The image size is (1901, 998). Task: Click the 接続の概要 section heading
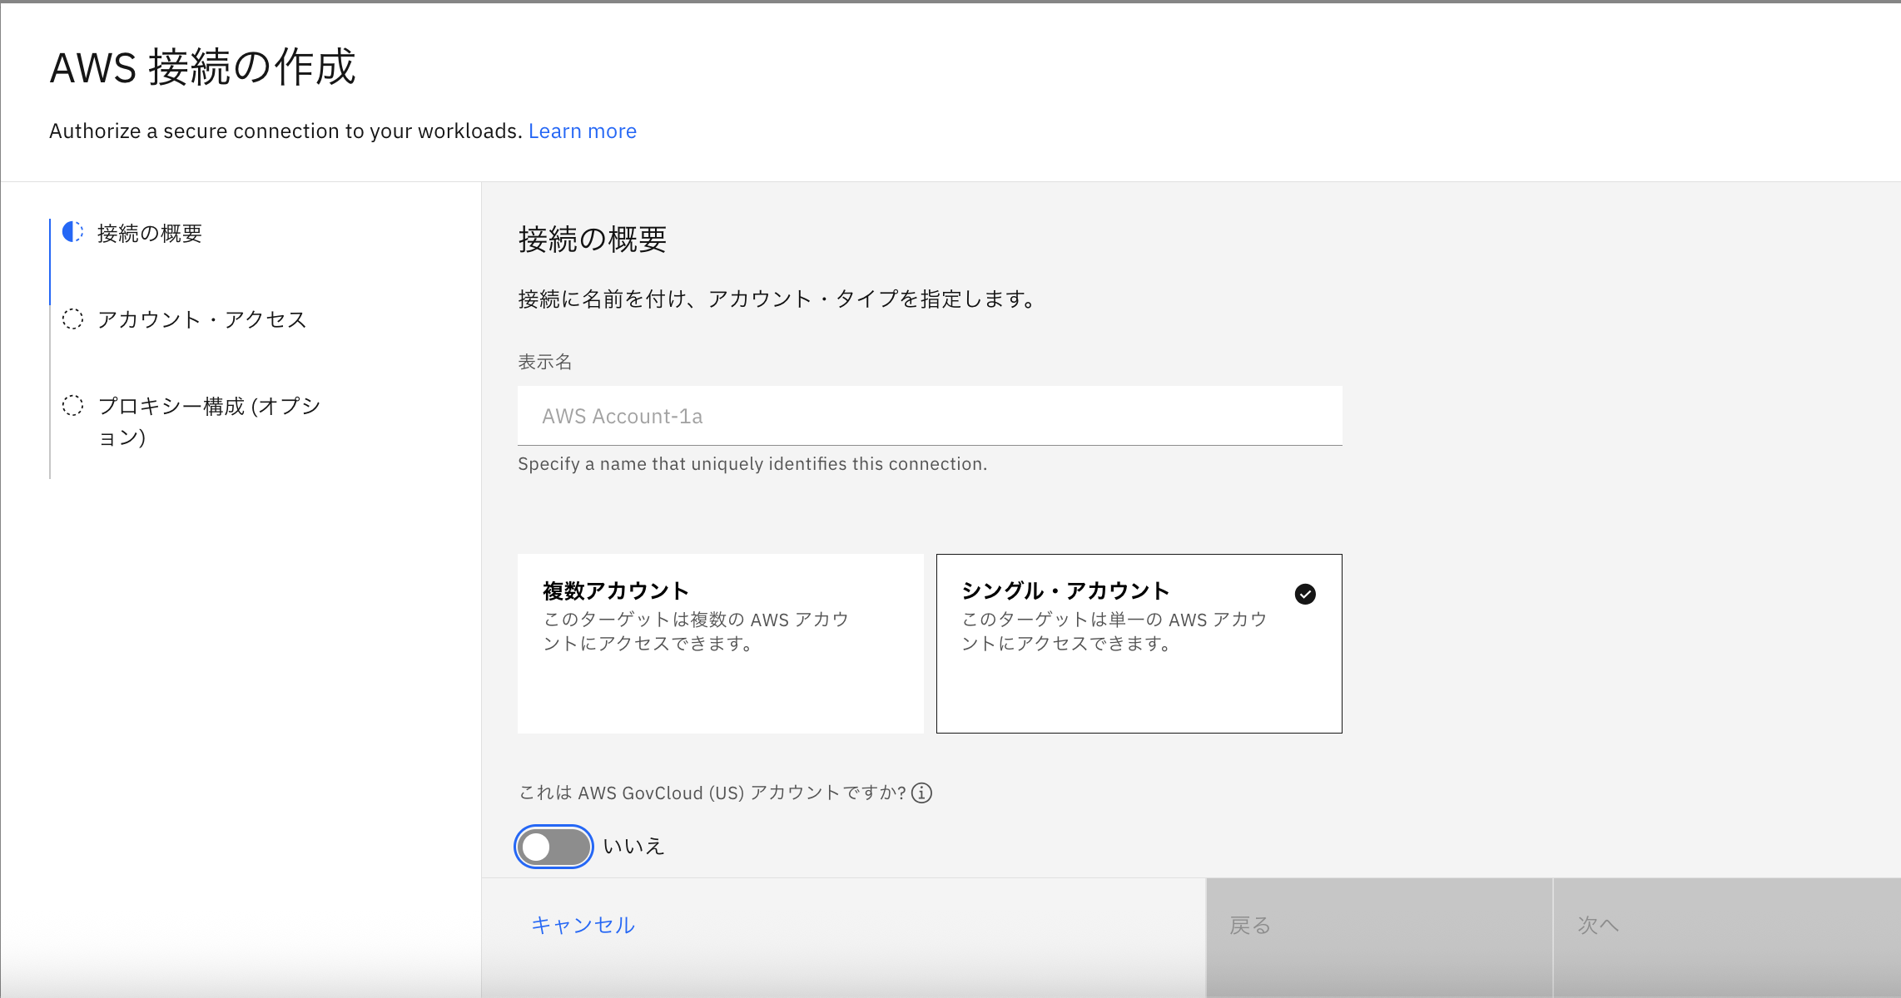pos(592,240)
